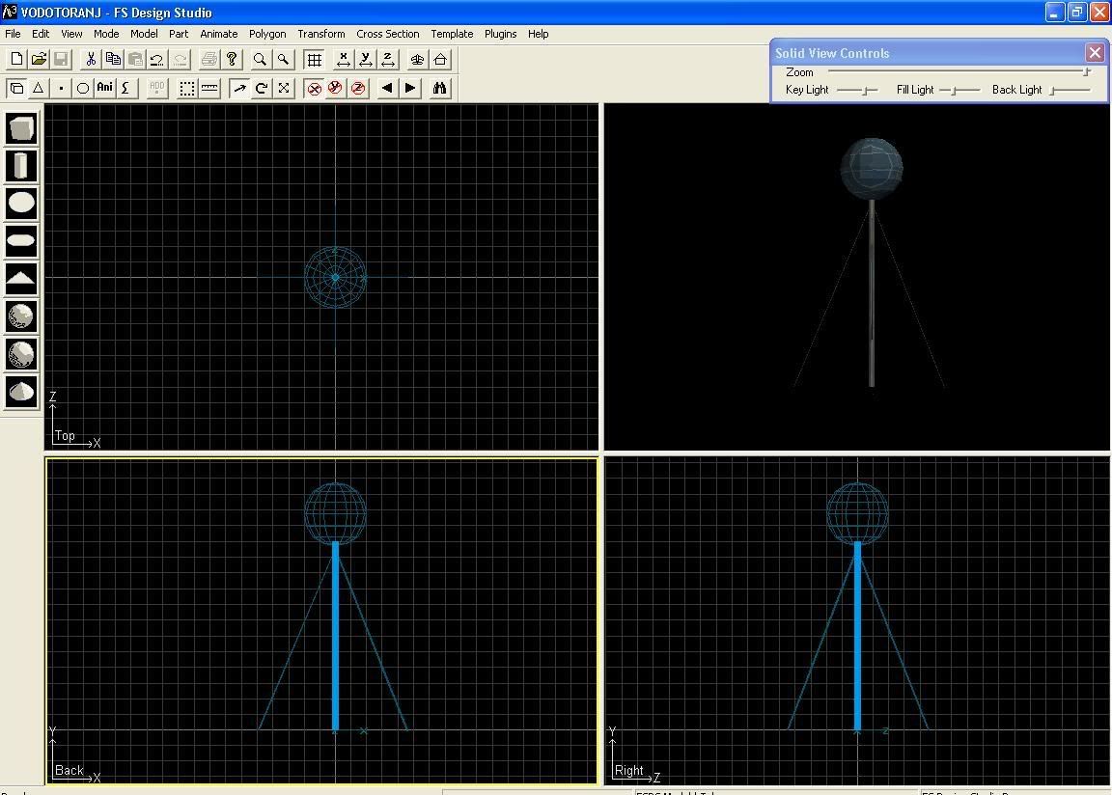The image size is (1112, 795).
Task: Click the Ani animation button
Action: pos(105,88)
